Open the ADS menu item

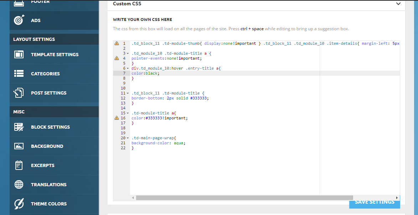(x=54, y=21)
